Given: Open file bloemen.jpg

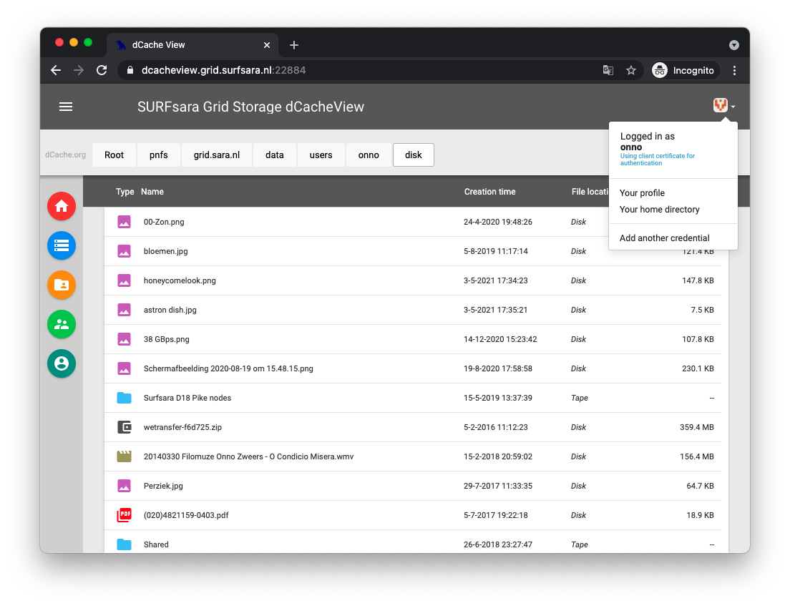Looking at the screenshot, I should pyautogui.click(x=166, y=251).
